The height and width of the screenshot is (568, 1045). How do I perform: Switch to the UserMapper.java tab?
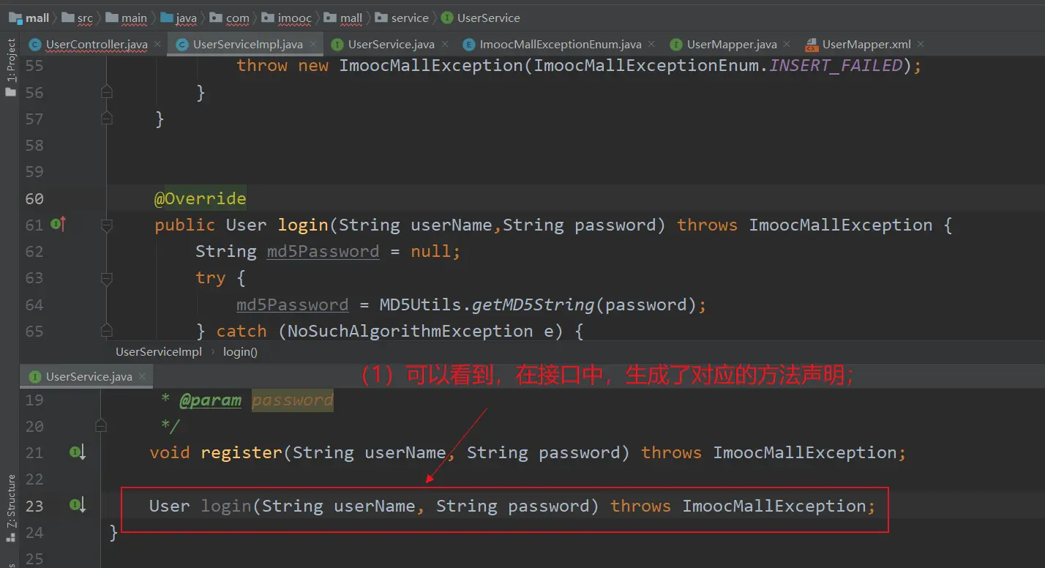pos(731,45)
